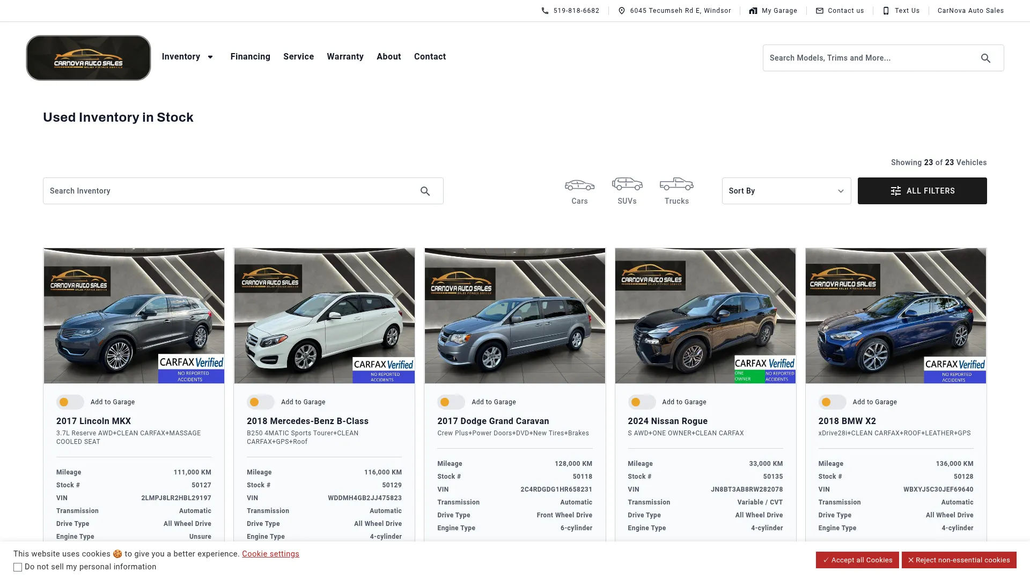Open the 2018 Mercedes-Benz B-Class title link

click(x=307, y=421)
